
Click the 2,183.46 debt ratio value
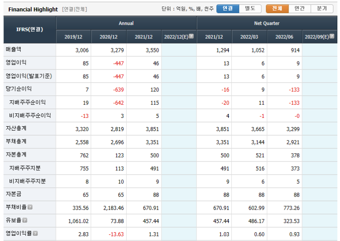coord(113,208)
